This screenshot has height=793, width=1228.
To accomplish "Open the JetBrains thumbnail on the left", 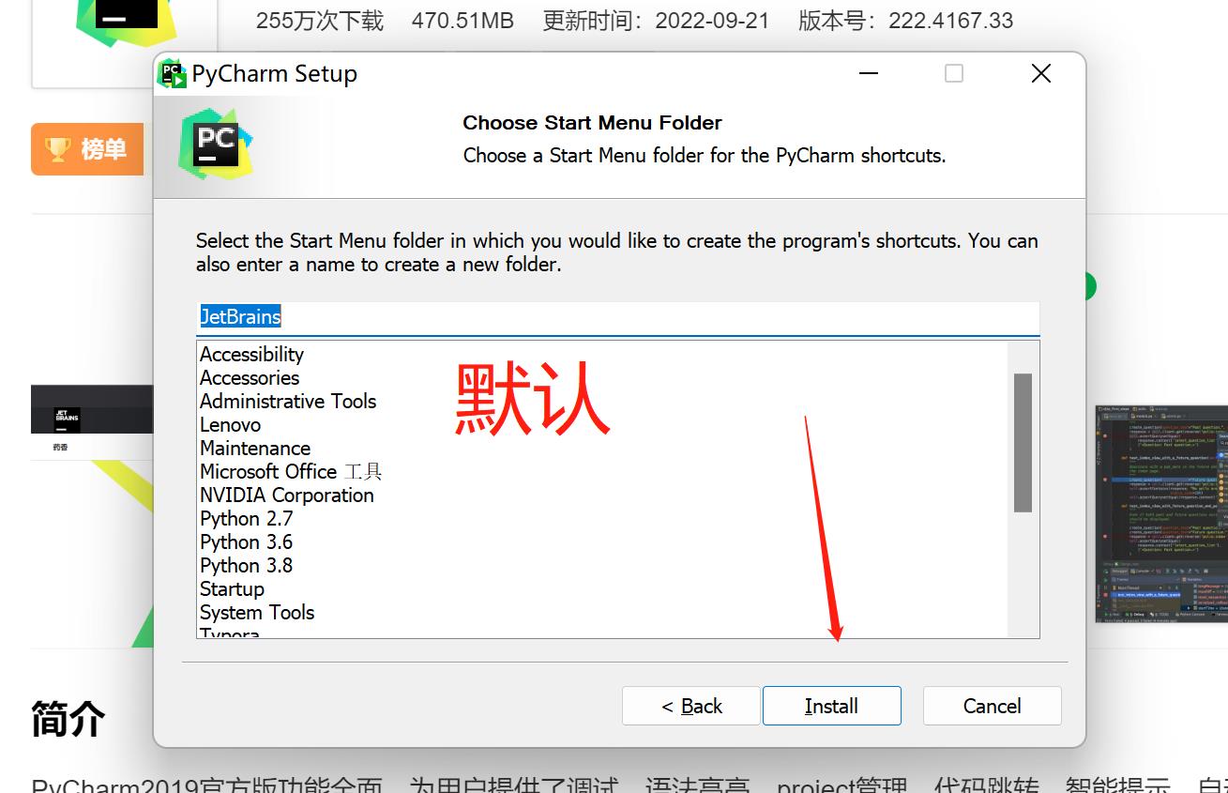I will click(x=91, y=421).
